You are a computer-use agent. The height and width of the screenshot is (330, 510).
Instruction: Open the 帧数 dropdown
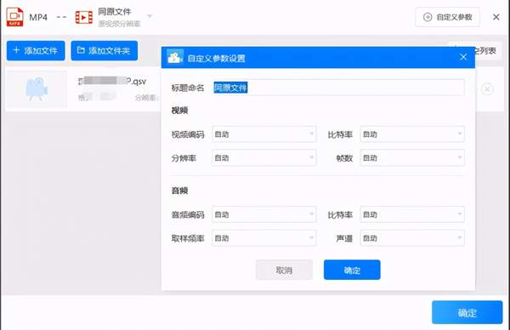coord(412,158)
